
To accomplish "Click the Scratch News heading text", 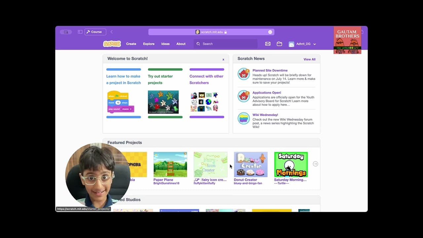I will [251, 59].
